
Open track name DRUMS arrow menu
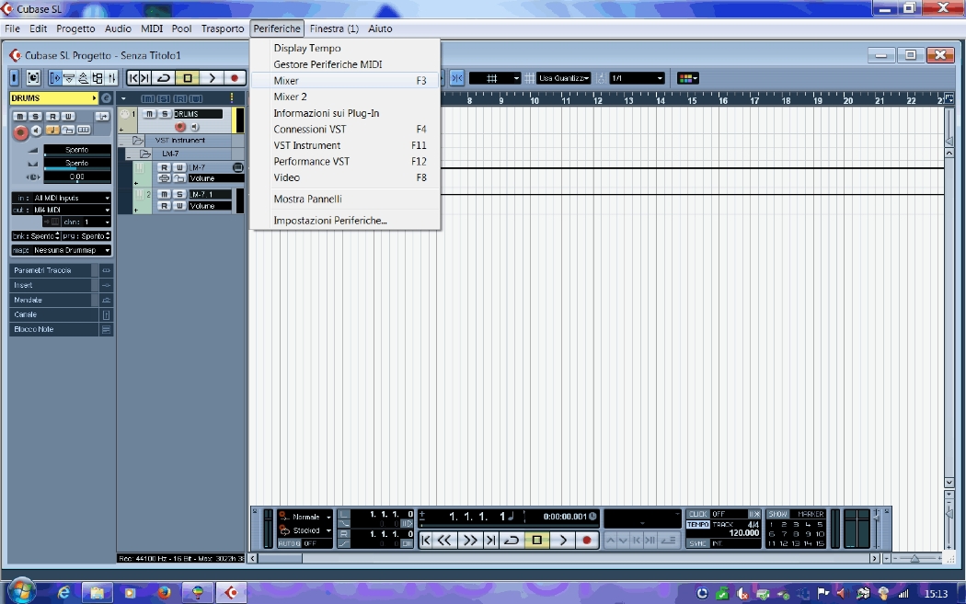94,97
